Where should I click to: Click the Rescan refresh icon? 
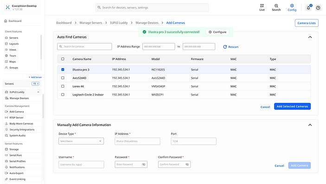click(x=225, y=47)
